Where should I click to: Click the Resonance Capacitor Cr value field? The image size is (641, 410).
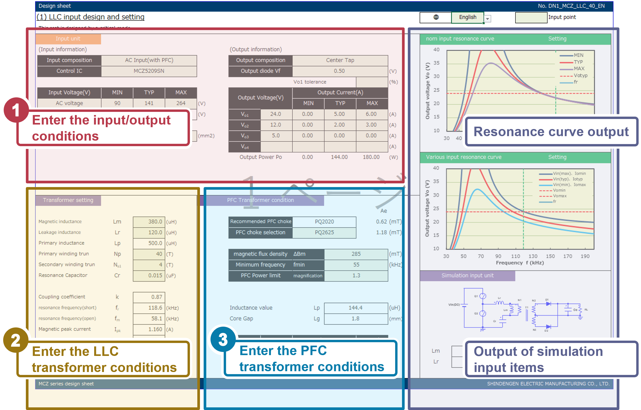(x=149, y=275)
